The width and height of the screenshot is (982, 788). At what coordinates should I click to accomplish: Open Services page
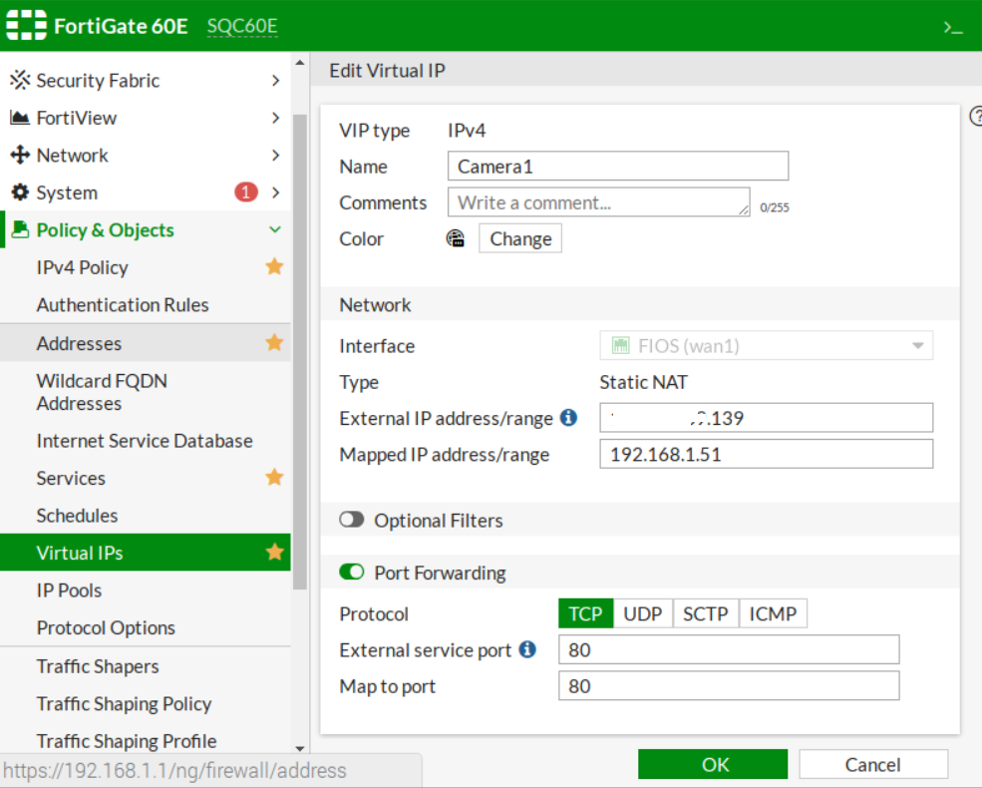(x=71, y=479)
